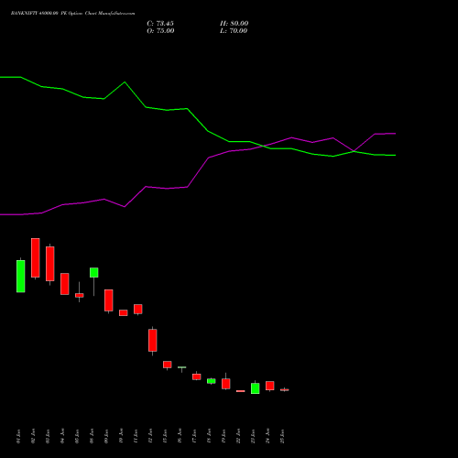Click the tall red candlestick above the 02 date

[x=36, y=257]
